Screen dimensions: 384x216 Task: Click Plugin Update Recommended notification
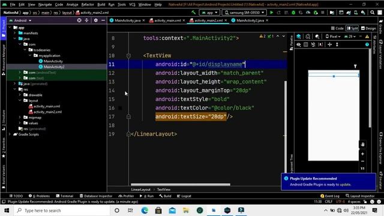[328, 181]
